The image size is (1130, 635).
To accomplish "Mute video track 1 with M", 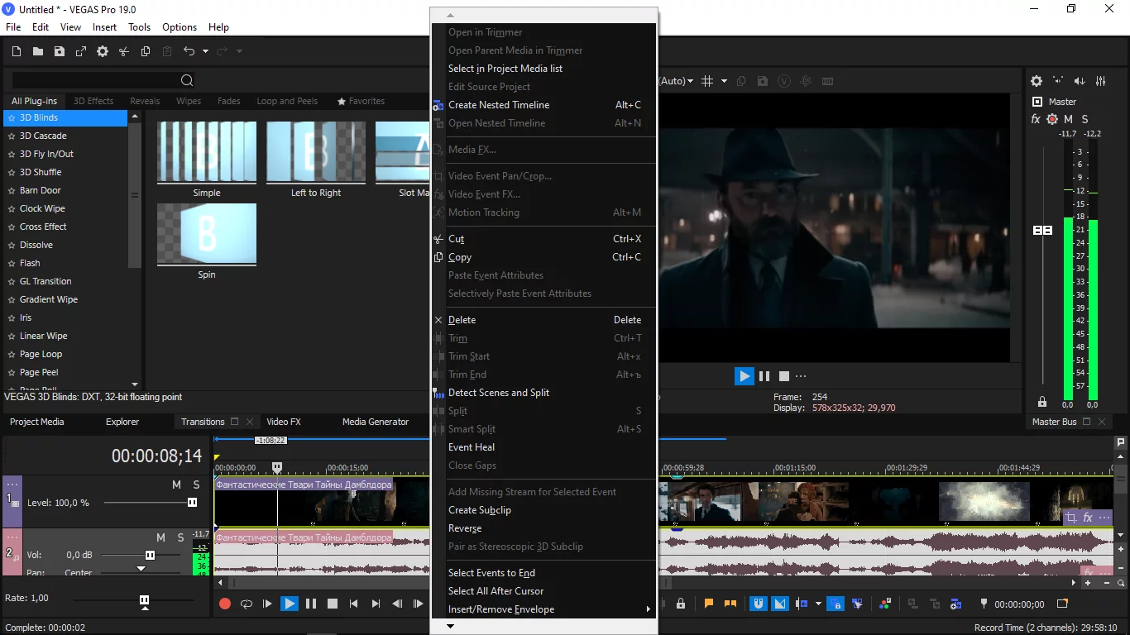I will (x=176, y=485).
